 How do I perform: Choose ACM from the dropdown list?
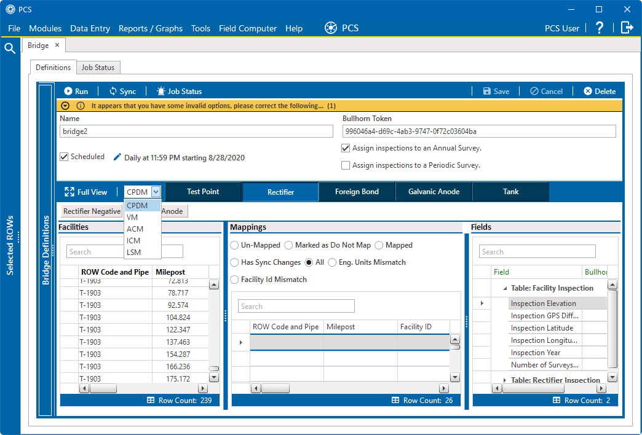pyautogui.click(x=143, y=229)
